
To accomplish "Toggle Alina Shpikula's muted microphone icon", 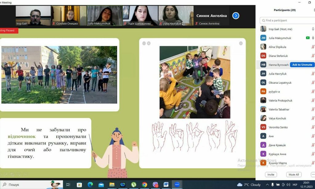I will click(x=313, y=47).
